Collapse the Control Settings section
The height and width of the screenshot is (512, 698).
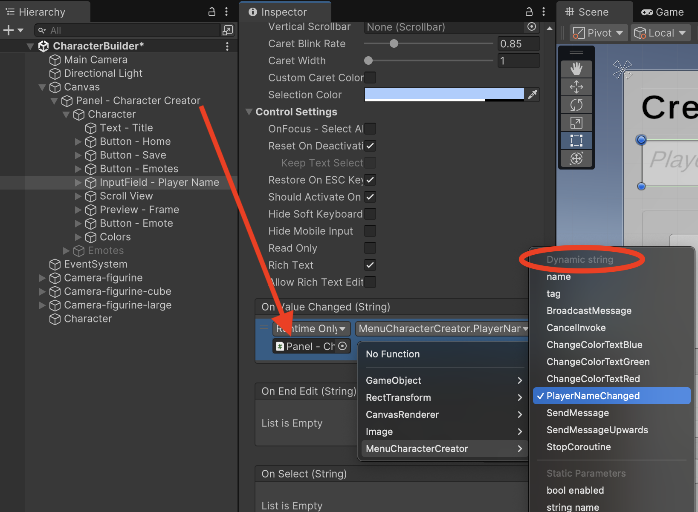[x=249, y=112]
